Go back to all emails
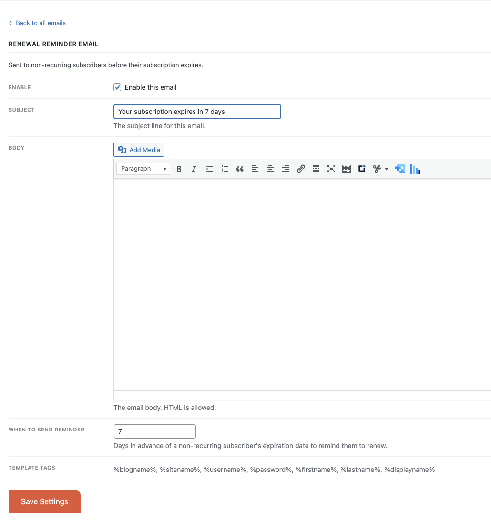Screen dimensions: 491x532 [x=37, y=23]
